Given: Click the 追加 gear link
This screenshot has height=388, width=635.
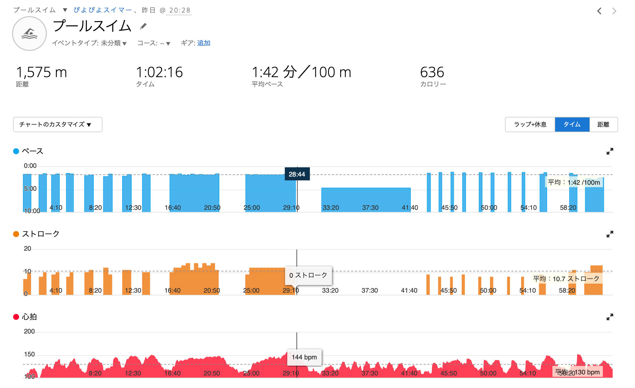Looking at the screenshot, I should 204,43.
